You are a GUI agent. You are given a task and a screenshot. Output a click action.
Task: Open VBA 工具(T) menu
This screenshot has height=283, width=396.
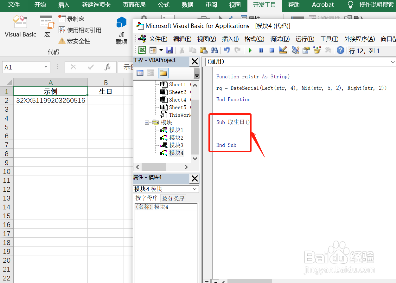coord(329,39)
